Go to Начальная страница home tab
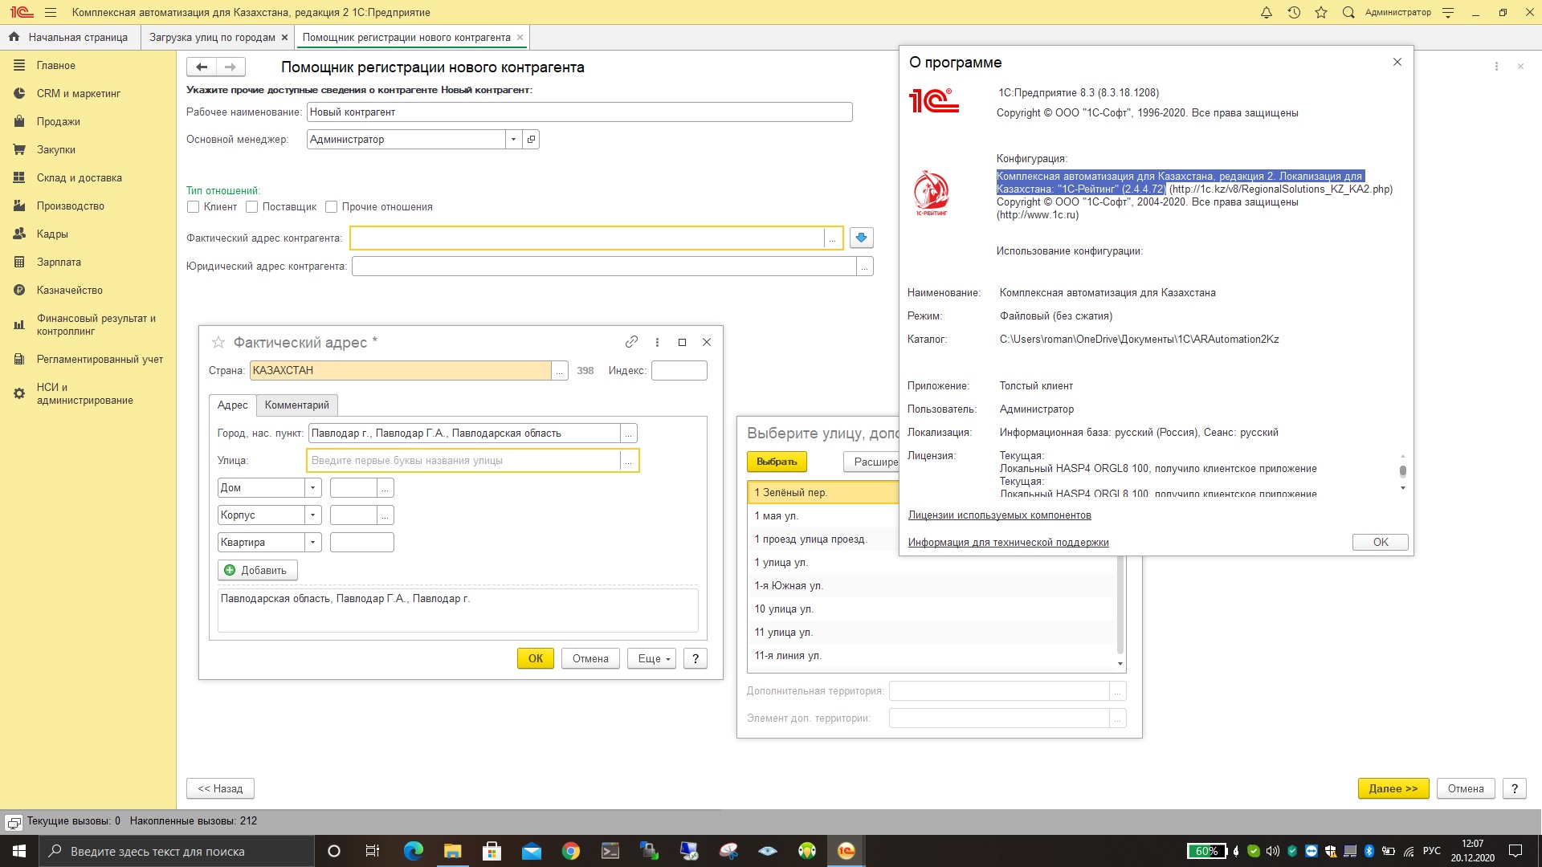 coord(69,37)
